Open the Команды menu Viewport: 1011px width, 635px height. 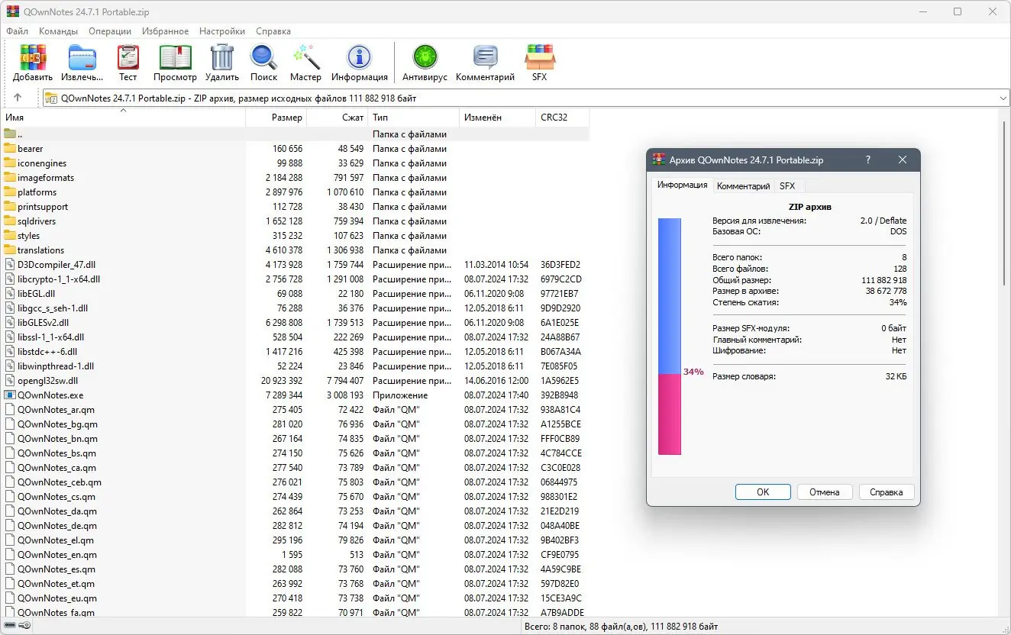(x=59, y=31)
